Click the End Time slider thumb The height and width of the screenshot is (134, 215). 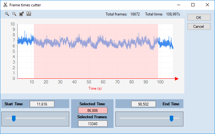tap(172, 119)
